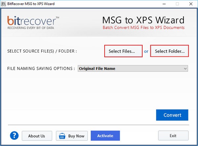
Task: Start conversion with the Convert button
Action: pyautogui.click(x=172, y=115)
